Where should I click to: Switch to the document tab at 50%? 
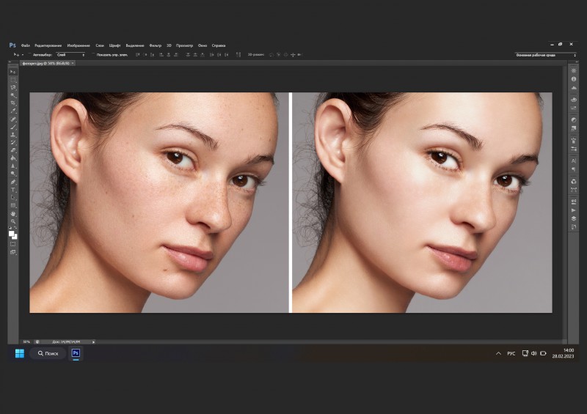click(x=45, y=63)
